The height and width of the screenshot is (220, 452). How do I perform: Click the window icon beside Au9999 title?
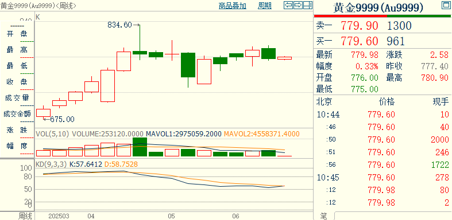446,5
